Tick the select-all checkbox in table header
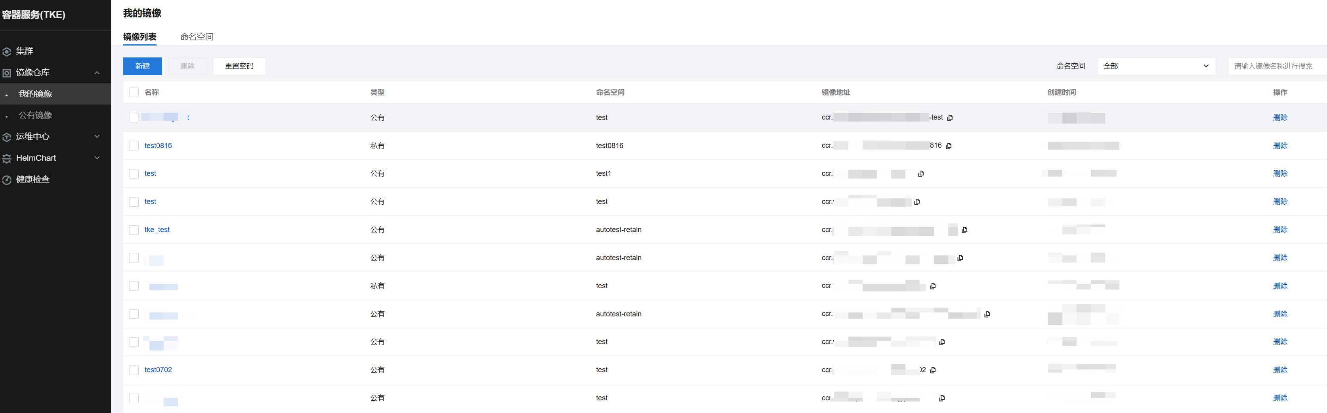Screen dimensions: 1327x413 coord(134,92)
